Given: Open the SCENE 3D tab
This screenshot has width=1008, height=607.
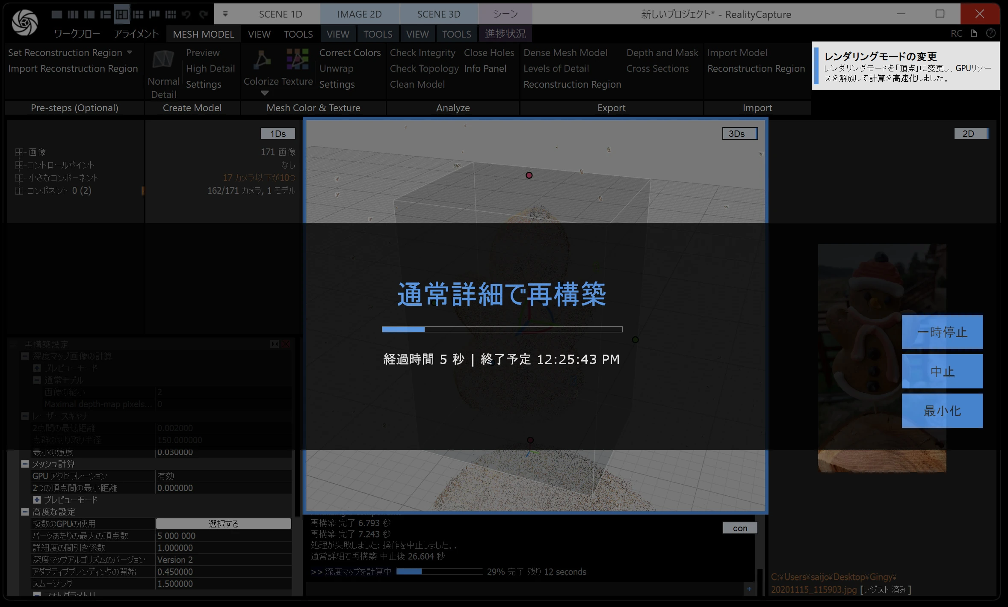Looking at the screenshot, I should tap(438, 14).
